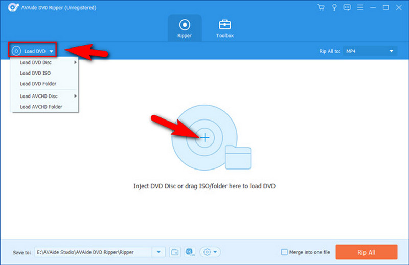Screen dimensions: 409x265
Task: Open the feedback chat icon
Action: click(x=347, y=7)
